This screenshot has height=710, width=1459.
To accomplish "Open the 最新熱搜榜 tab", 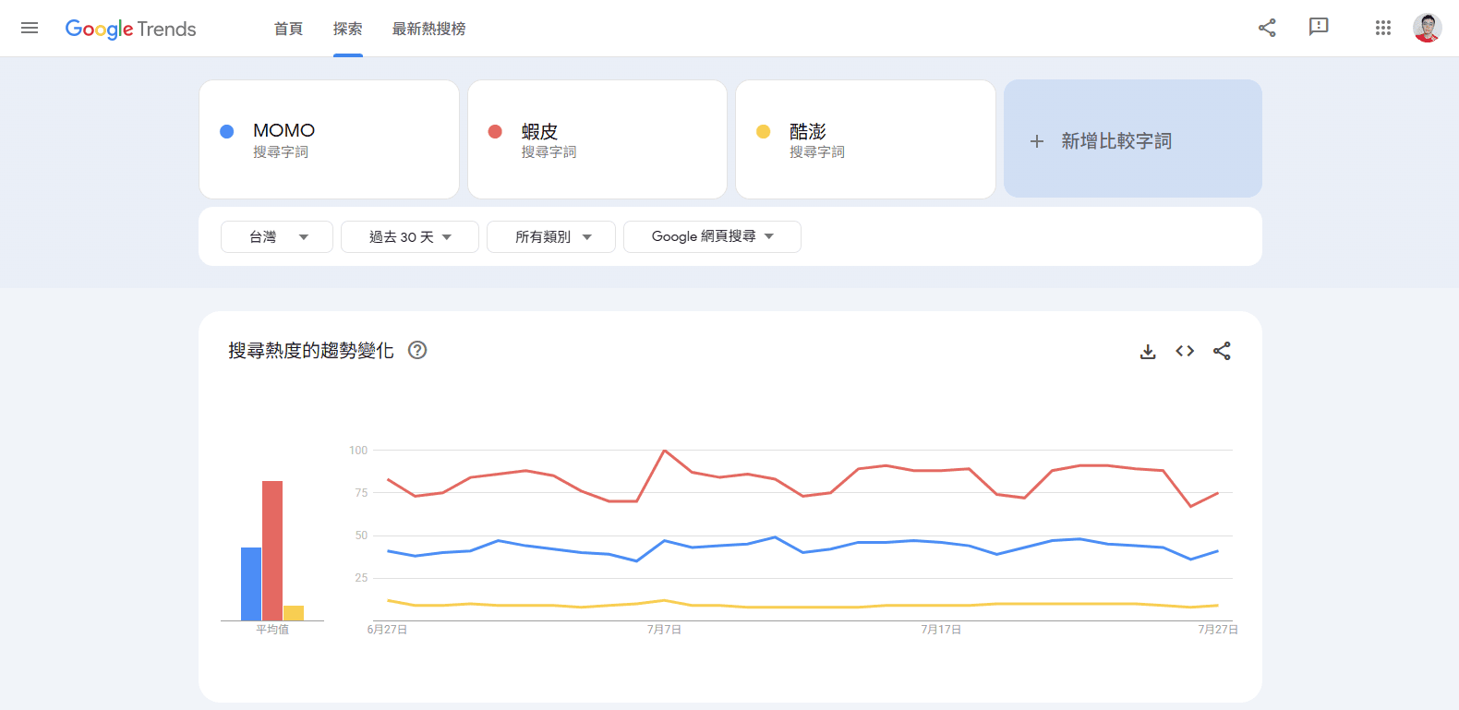I will [428, 29].
